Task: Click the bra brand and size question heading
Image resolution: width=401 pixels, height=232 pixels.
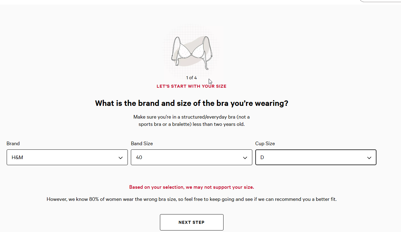Action: click(x=191, y=103)
